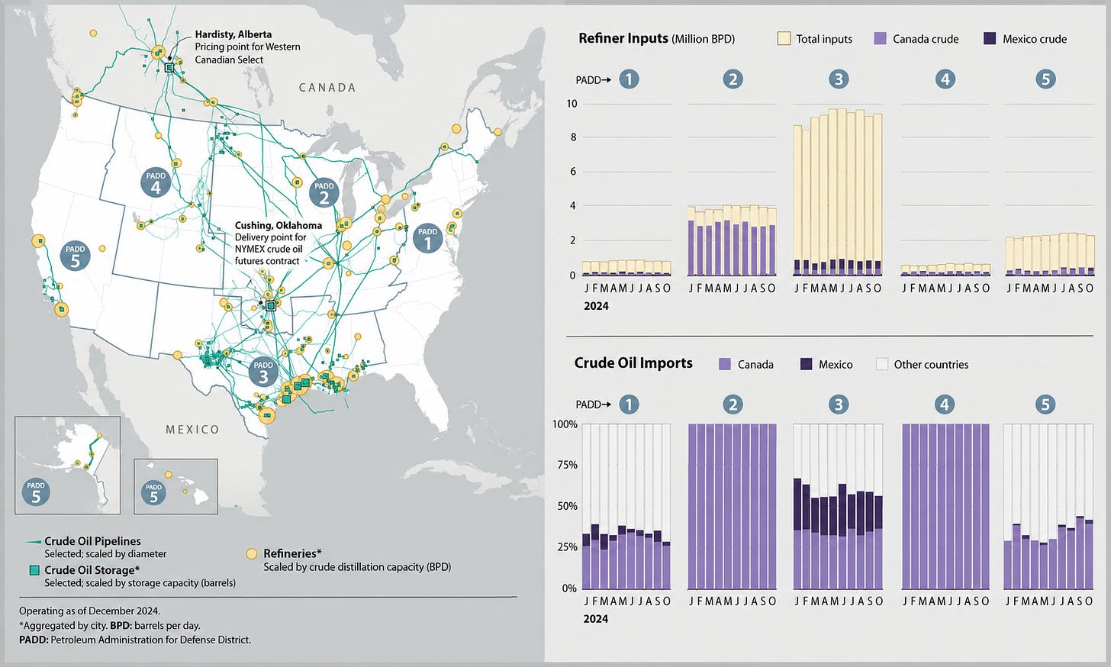Click the Hawaii inset map
The image size is (1111, 667).
tap(176, 486)
